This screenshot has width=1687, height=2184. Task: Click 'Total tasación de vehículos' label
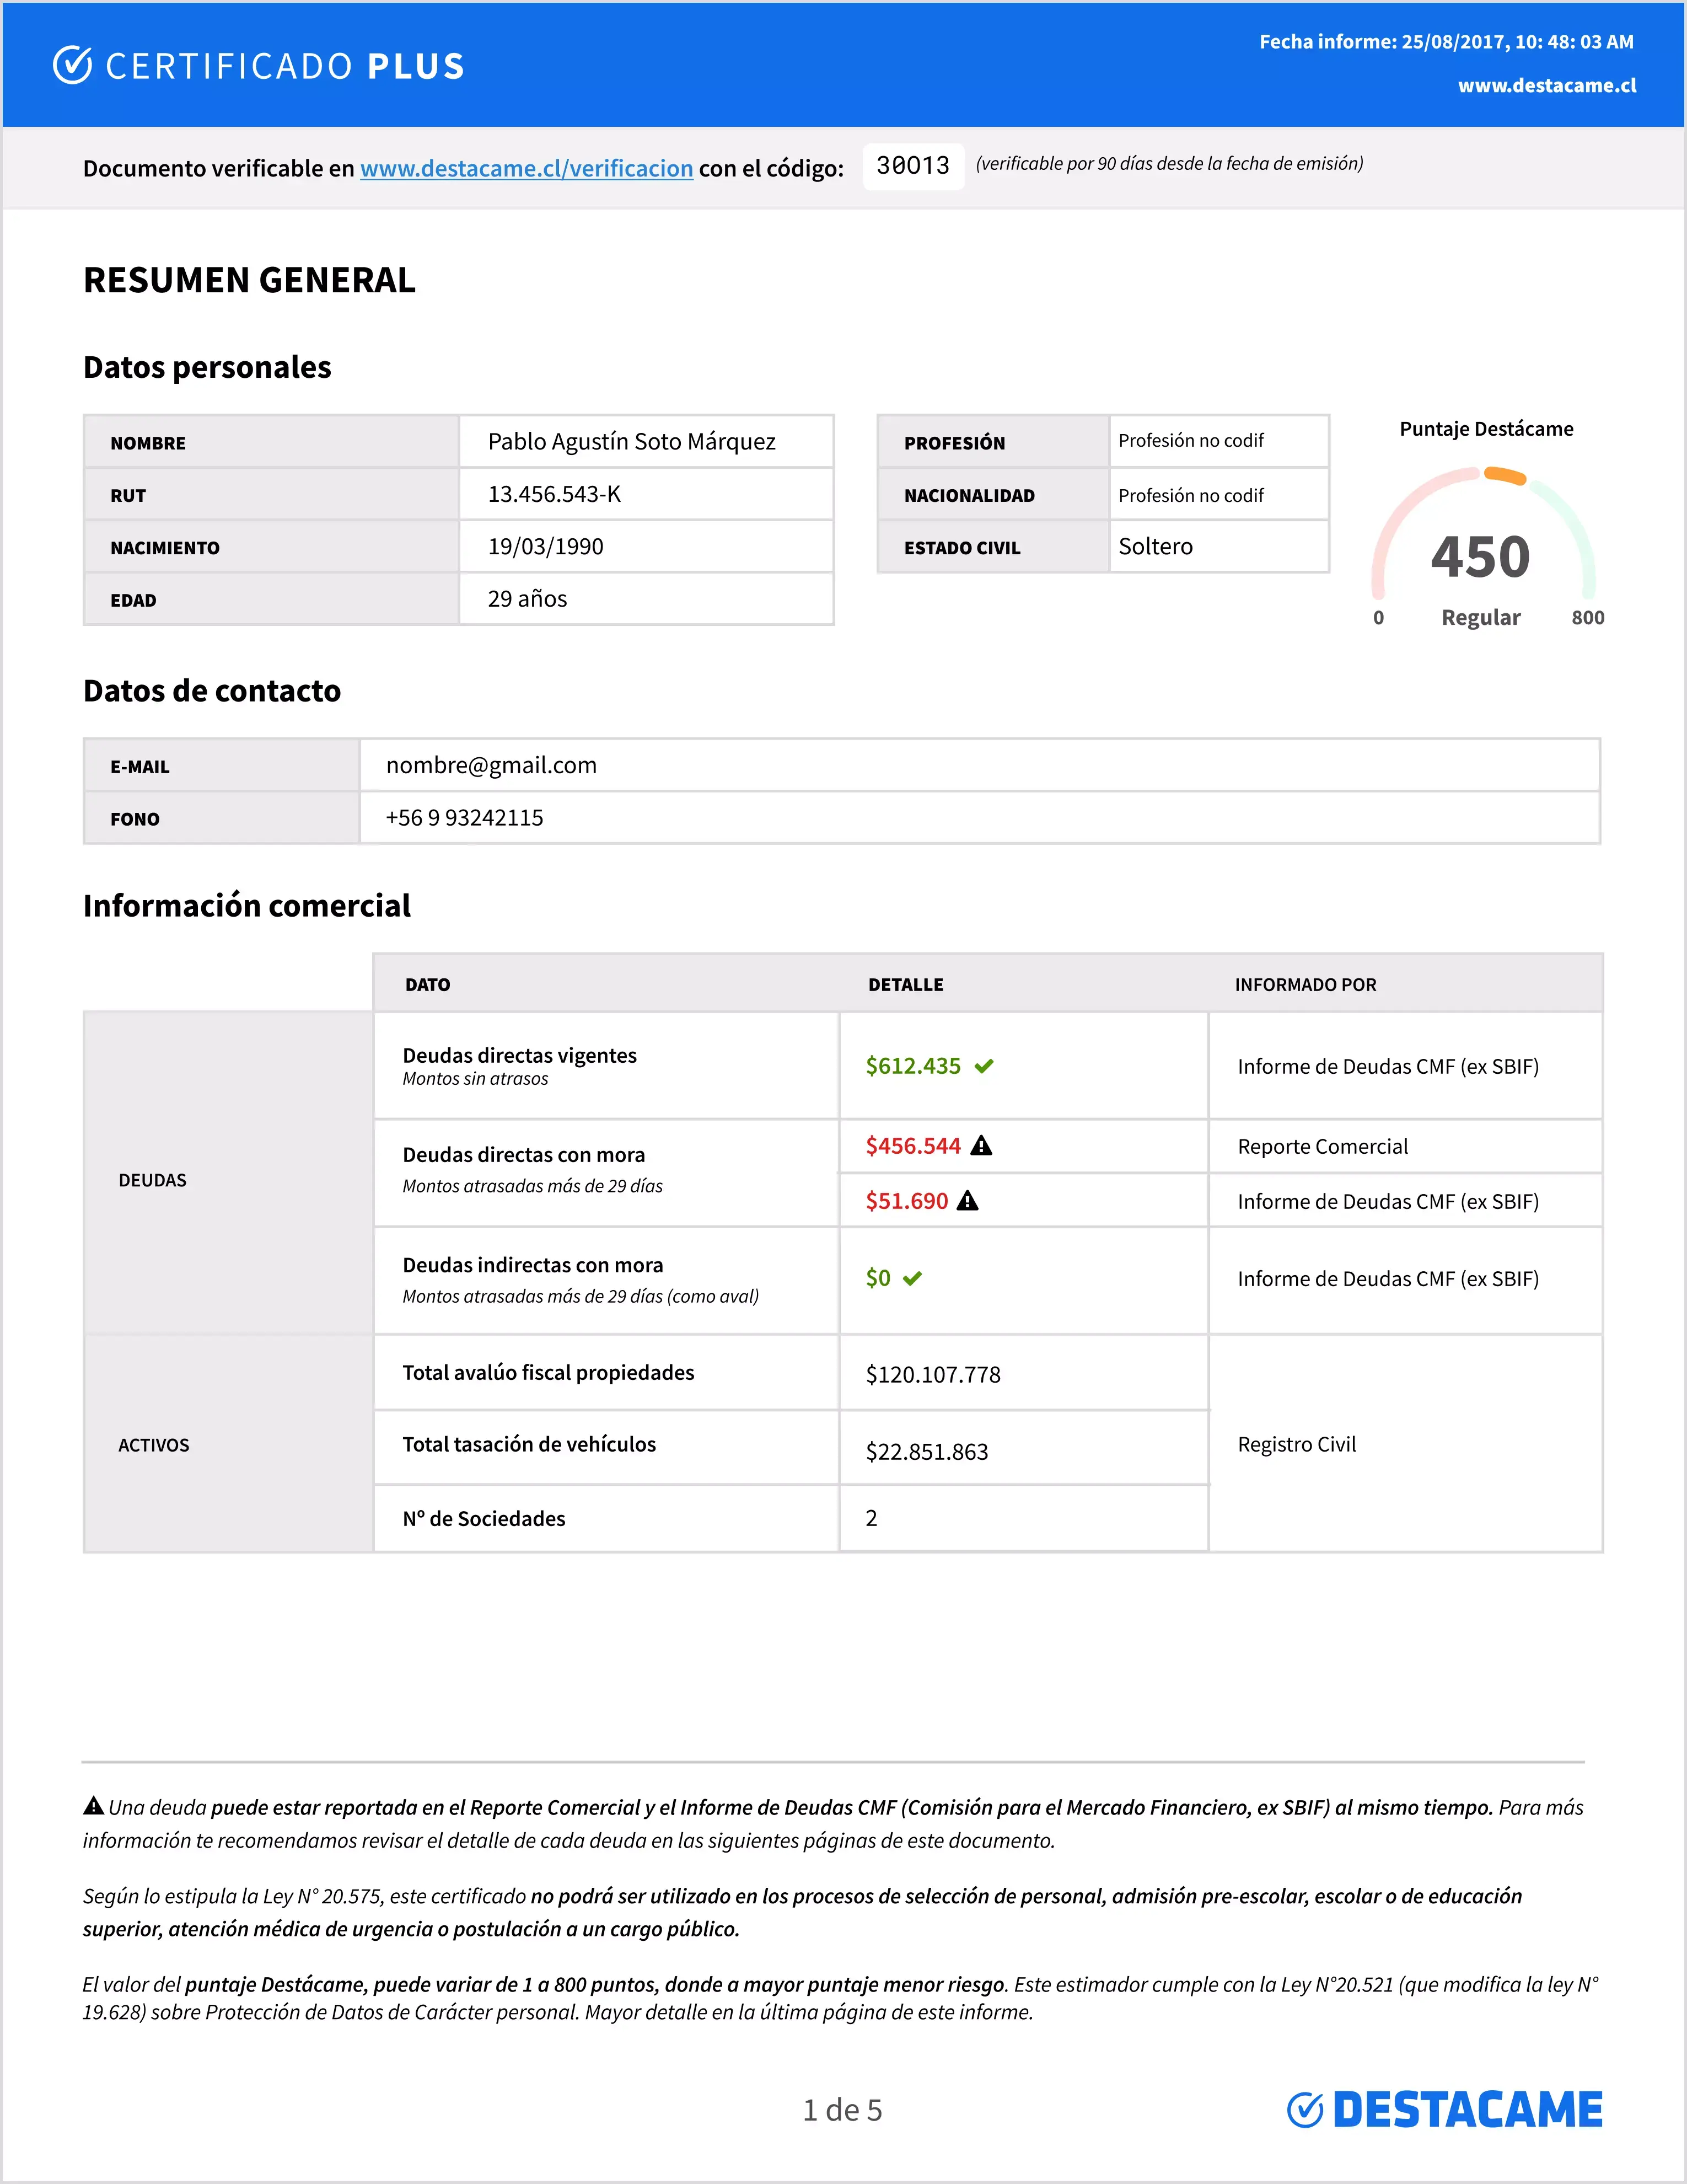coord(530,1445)
